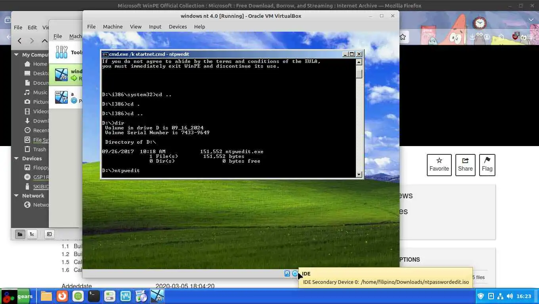Switch to VirtualBox NT taskbar item
The image size is (539, 304).
157,296
